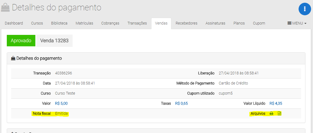Click the Data row date value

(75, 83)
